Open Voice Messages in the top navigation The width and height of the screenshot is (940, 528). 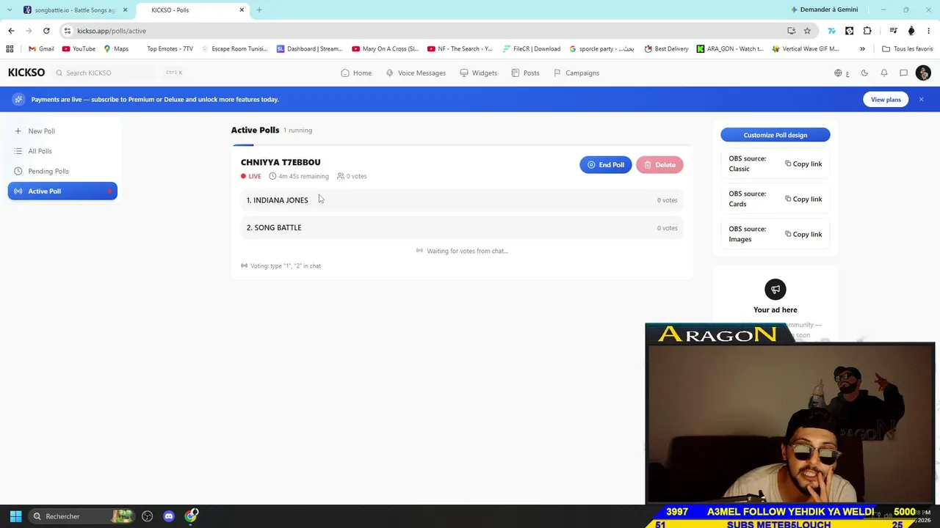tap(416, 73)
